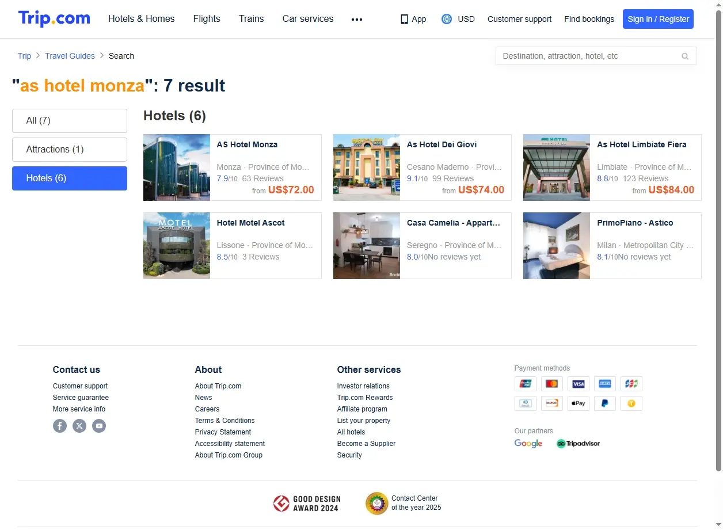
Task: Open Car services menu
Action: 308,19
